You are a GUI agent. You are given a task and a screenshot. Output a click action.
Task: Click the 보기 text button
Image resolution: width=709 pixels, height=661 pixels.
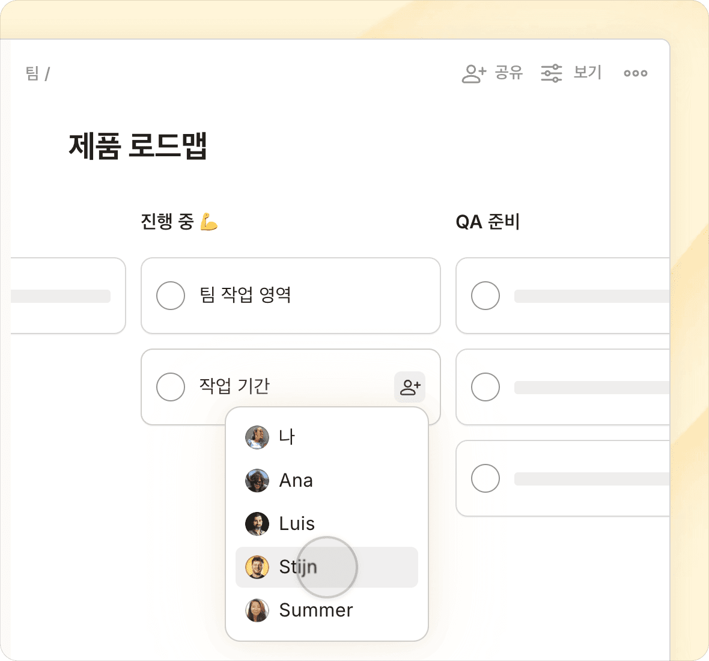coord(588,73)
